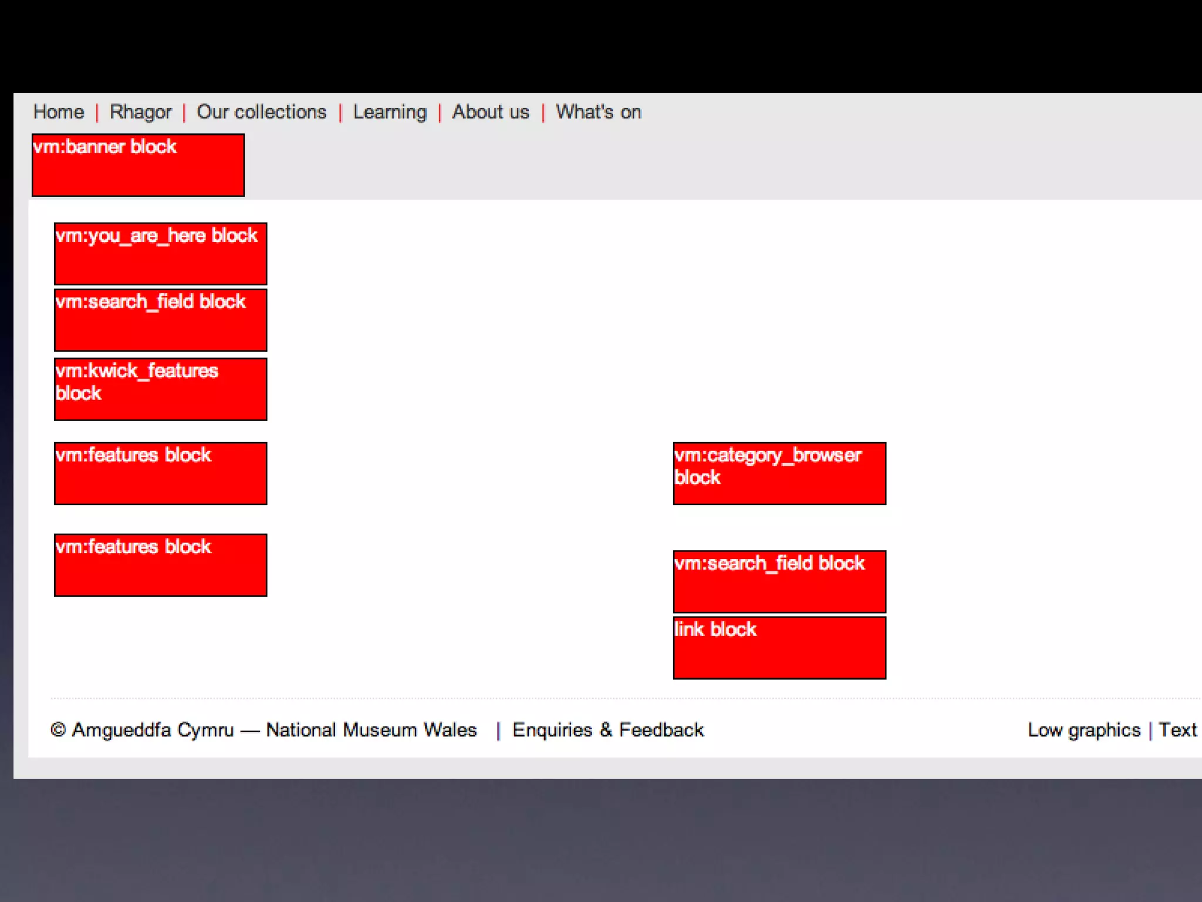Click the upper vm:features block
Image resolution: width=1202 pixels, height=902 pixels.
(160, 473)
